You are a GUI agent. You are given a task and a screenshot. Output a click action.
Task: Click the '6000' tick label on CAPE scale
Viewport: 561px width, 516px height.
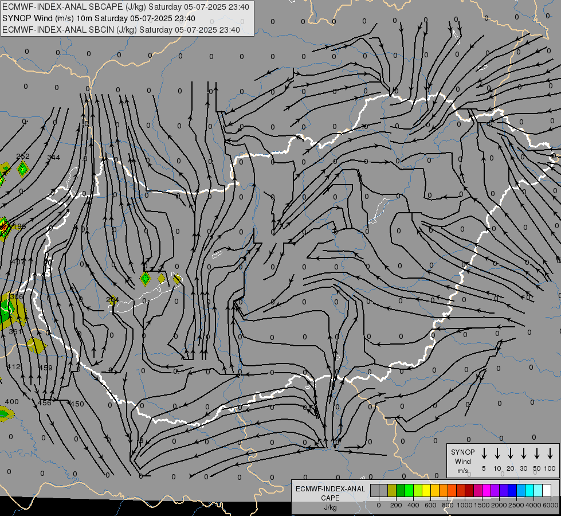(x=551, y=505)
